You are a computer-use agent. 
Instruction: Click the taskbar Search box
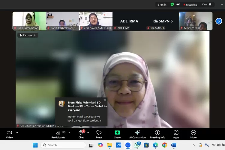pos(63,145)
